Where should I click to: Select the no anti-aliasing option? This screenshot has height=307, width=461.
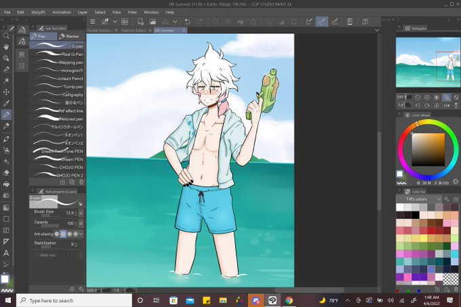[x=57, y=234]
